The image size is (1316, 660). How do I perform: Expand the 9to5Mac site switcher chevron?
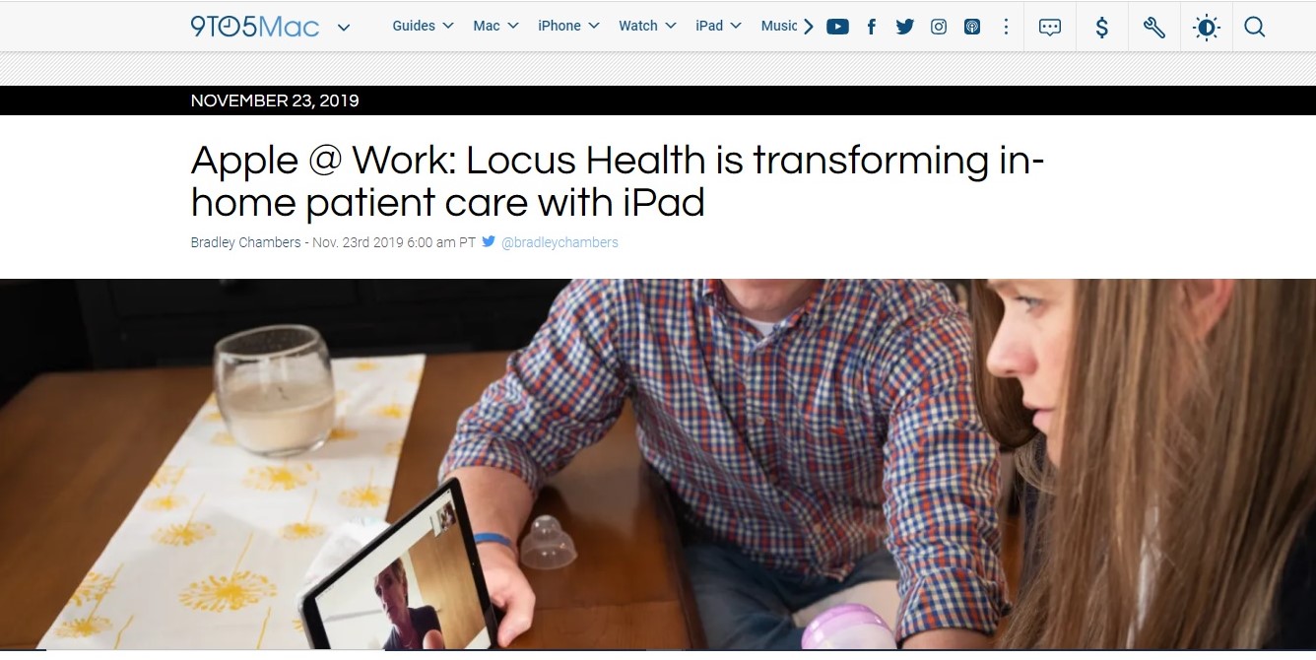(344, 28)
